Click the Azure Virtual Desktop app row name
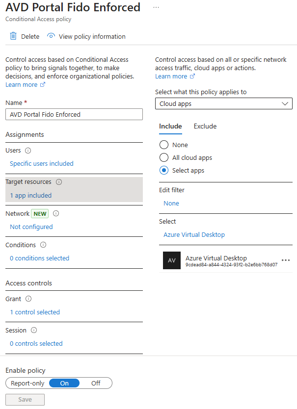This screenshot has width=297, height=409. (x=216, y=258)
